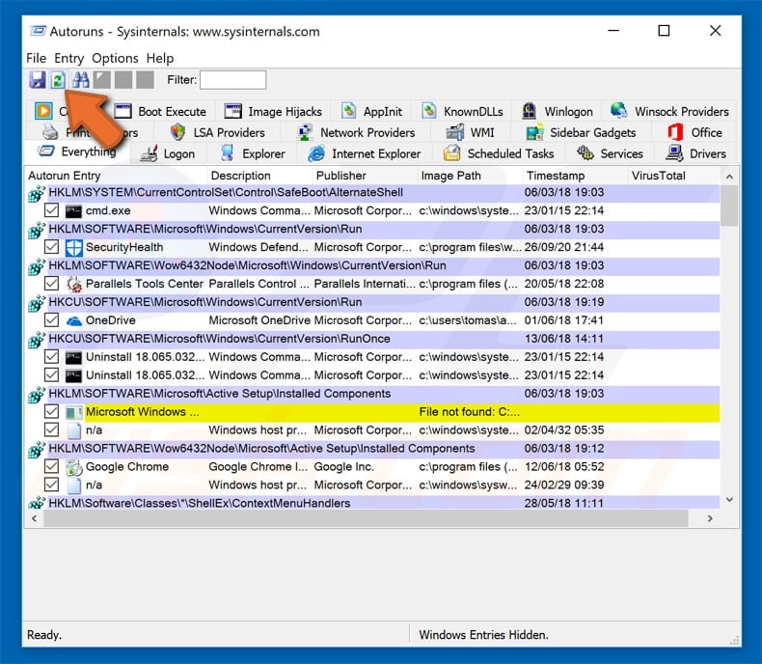Click the cmd.exe entry icon
The width and height of the screenshot is (762, 664).
[x=73, y=211]
